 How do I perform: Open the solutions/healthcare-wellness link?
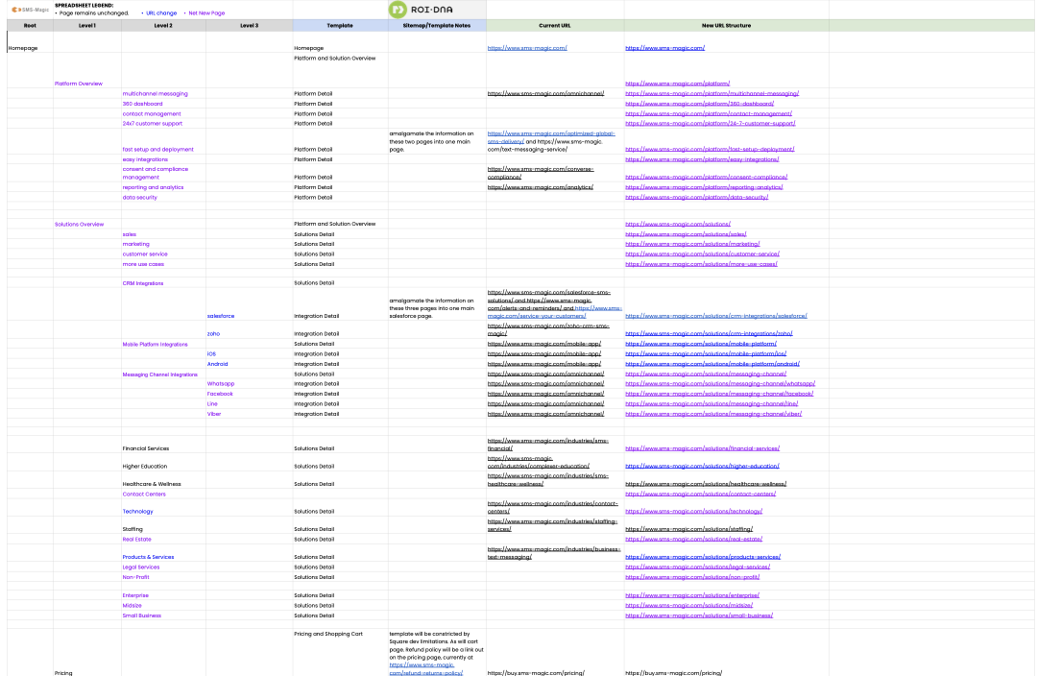706,484
